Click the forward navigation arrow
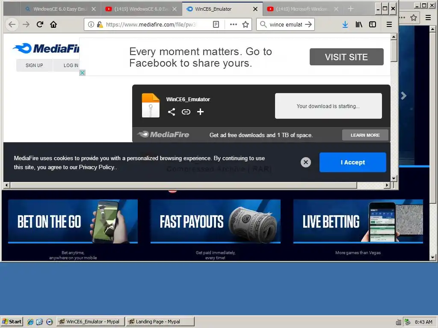 pos(26,24)
